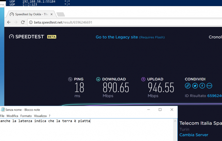Viewport: 222px width, 141px height.
Task: Reload the Speedtest page
Action: (23, 22)
